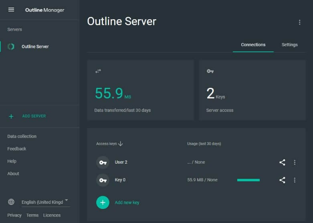Click the green plus Add new key button

pos(103,203)
